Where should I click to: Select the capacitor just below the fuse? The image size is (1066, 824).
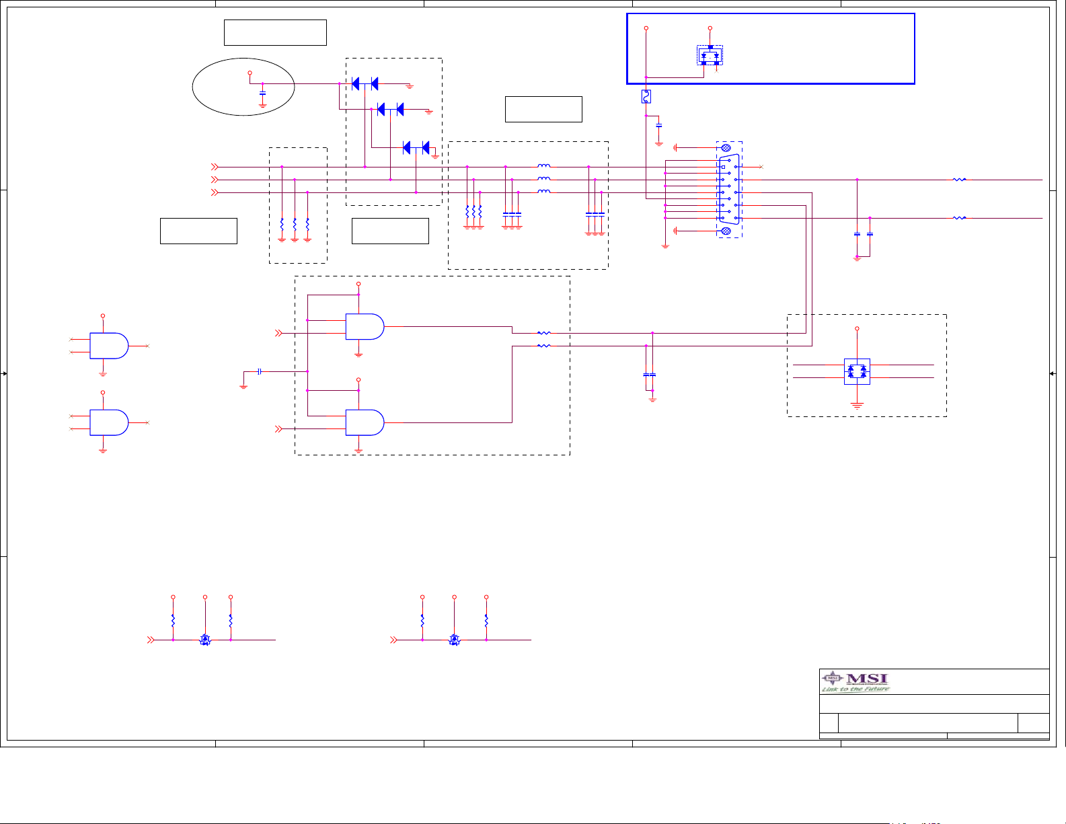click(659, 126)
